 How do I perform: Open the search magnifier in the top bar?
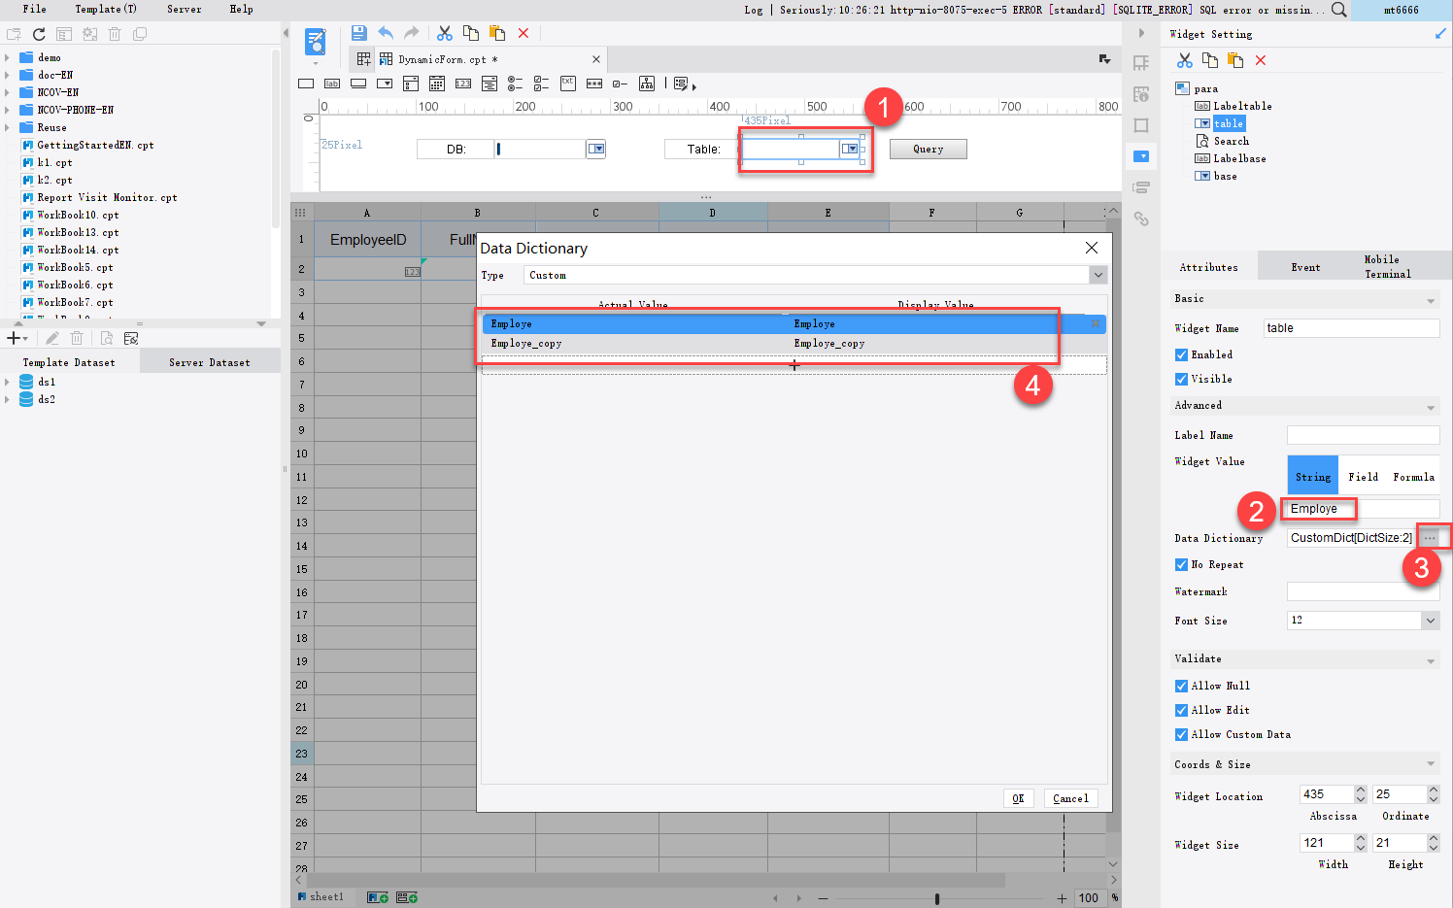(1339, 10)
